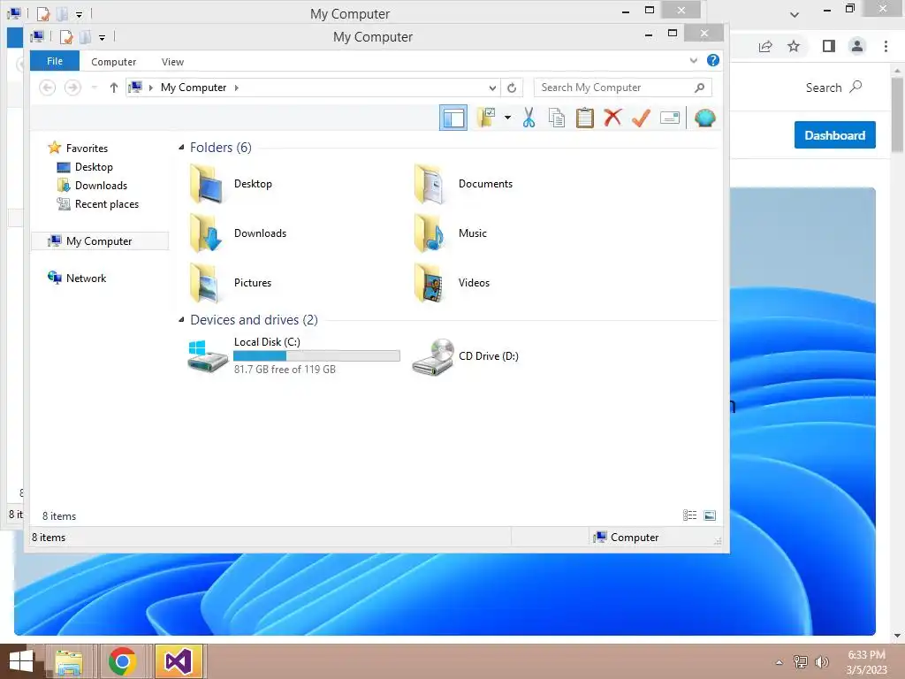The image size is (905, 679).
Task: Collapse the Folders (6) group
Action: (181, 148)
